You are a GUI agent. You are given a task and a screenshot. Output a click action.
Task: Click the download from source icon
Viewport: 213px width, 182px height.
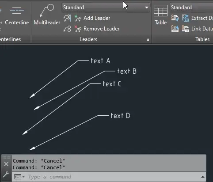tap(175, 18)
